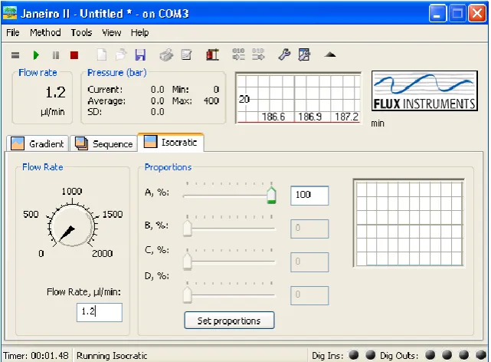Open the Method menu
Viewport: 491px width, 362px height.
click(x=45, y=33)
